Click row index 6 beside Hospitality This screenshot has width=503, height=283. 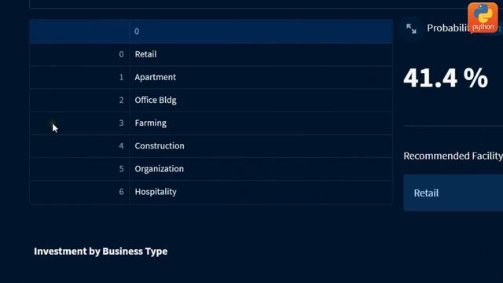[79, 192]
